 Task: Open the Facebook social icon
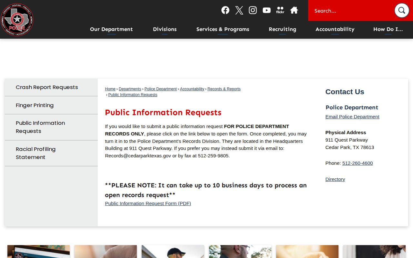pos(225,10)
